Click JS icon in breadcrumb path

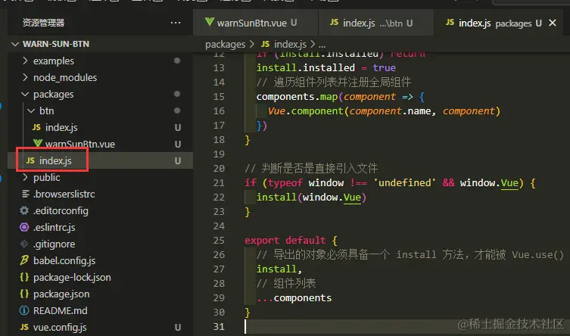(265, 44)
